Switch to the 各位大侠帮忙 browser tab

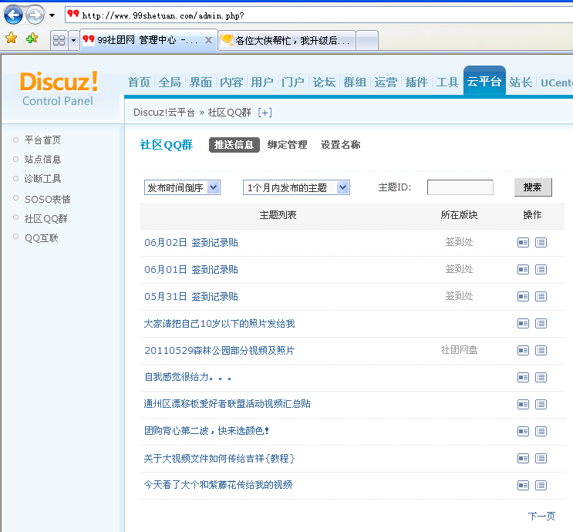(287, 40)
